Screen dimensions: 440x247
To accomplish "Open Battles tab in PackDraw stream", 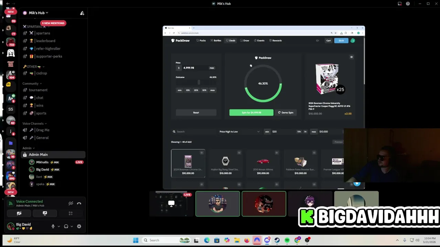I will tap(216, 40).
